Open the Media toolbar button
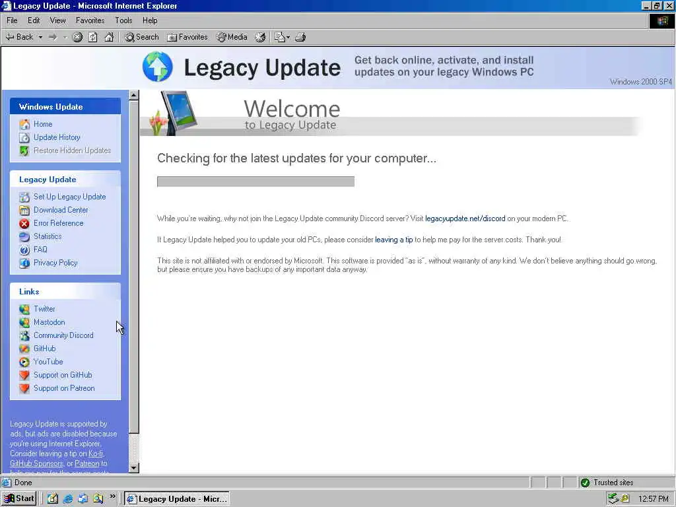Screen dimensions: 676x507 pos(232,37)
